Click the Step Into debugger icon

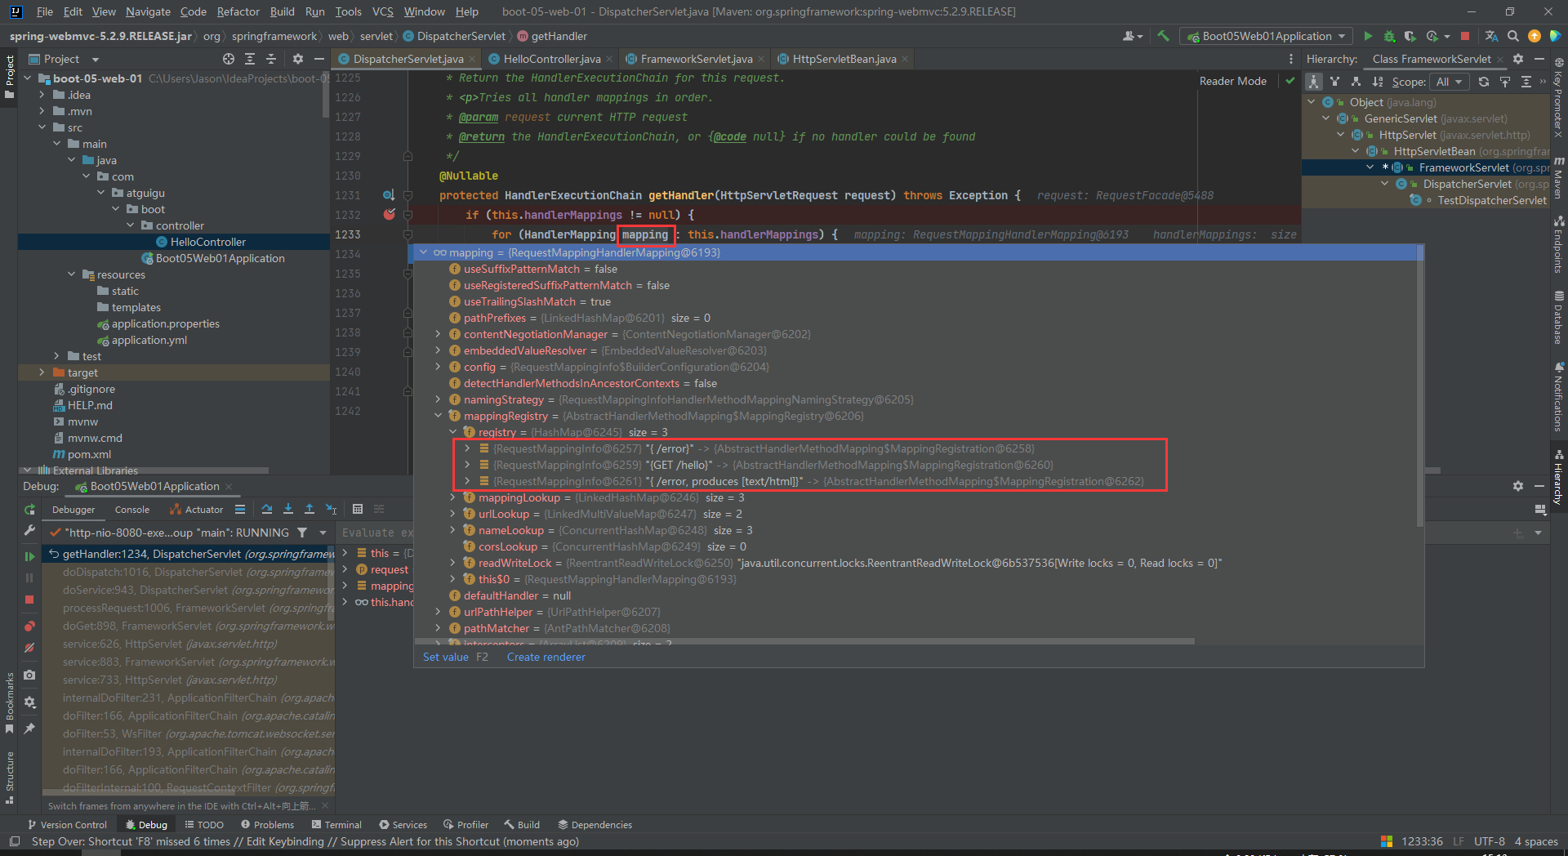pos(288,509)
